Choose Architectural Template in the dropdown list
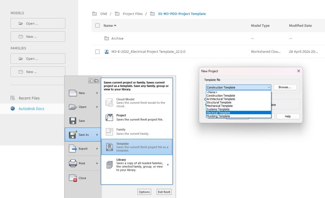Screen dimensions: 325x198 pyautogui.click(x=239, y=99)
